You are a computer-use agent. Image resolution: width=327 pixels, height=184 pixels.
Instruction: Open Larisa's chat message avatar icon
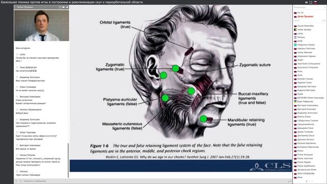pyautogui.click(x=17, y=54)
